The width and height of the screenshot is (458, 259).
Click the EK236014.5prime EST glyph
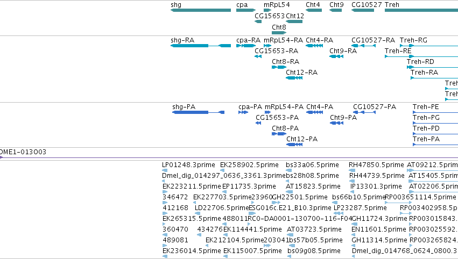click(165, 256)
